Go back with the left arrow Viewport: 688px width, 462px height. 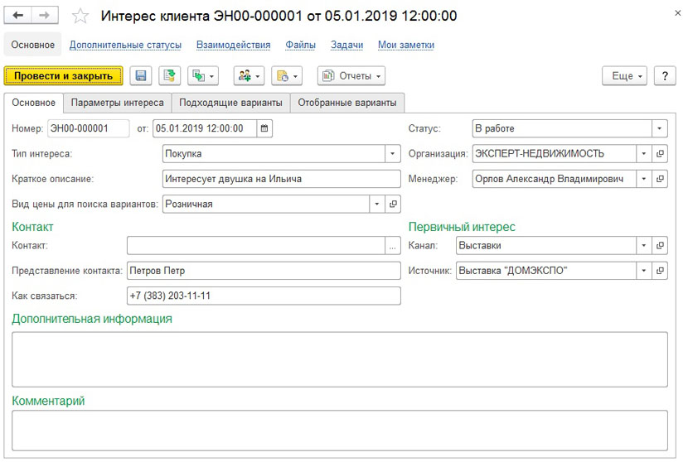point(17,16)
